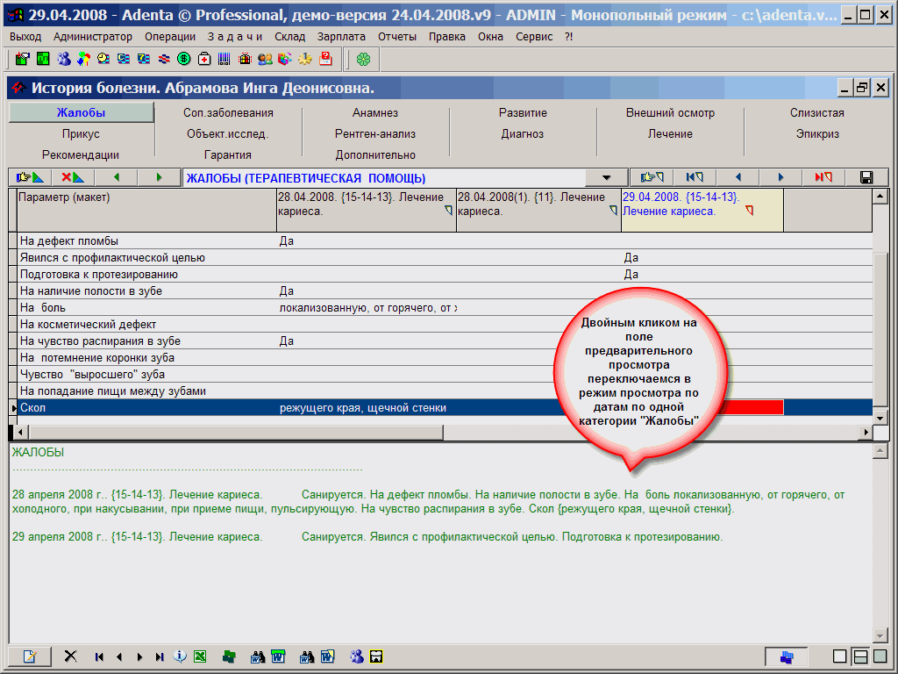Click the clock toolbar icon
Image resolution: width=898 pixels, height=674 pixels.
[x=103, y=59]
